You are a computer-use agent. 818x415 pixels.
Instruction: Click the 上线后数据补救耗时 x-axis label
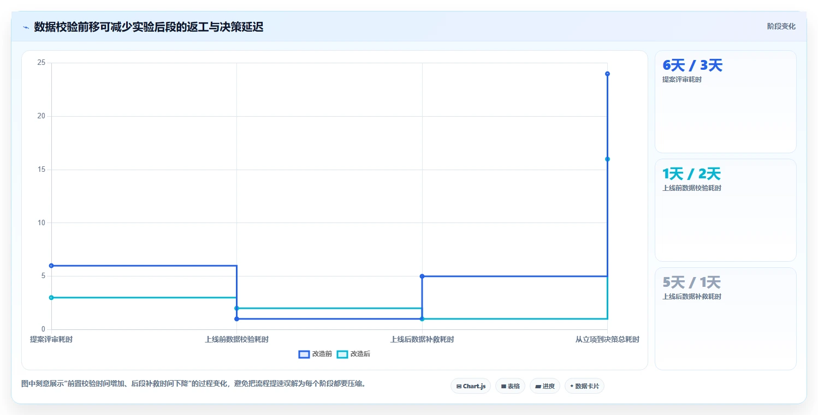[422, 339]
